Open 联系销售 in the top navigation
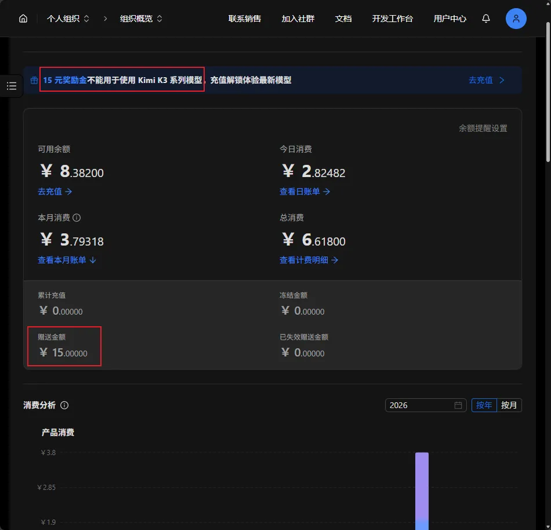 (245, 19)
